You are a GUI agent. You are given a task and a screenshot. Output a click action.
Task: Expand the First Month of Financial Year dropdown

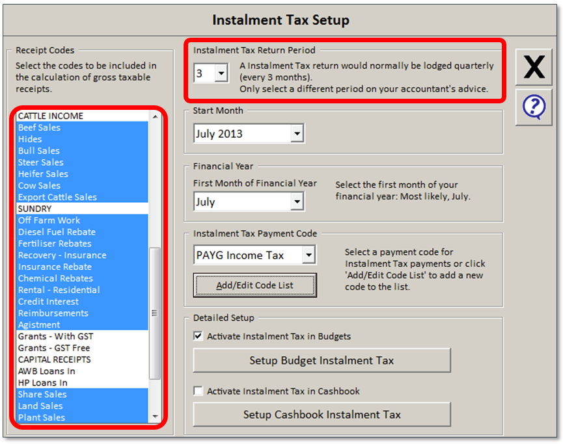coord(297,202)
